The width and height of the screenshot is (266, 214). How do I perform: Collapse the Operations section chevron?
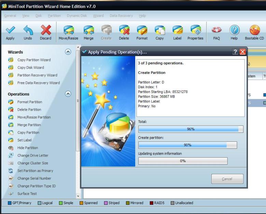click(68, 94)
